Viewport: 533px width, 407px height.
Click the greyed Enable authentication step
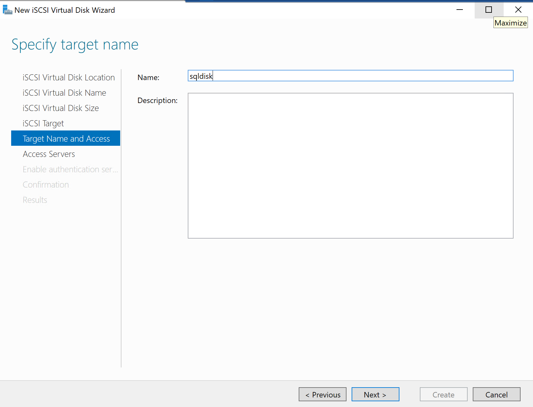pos(70,169)
